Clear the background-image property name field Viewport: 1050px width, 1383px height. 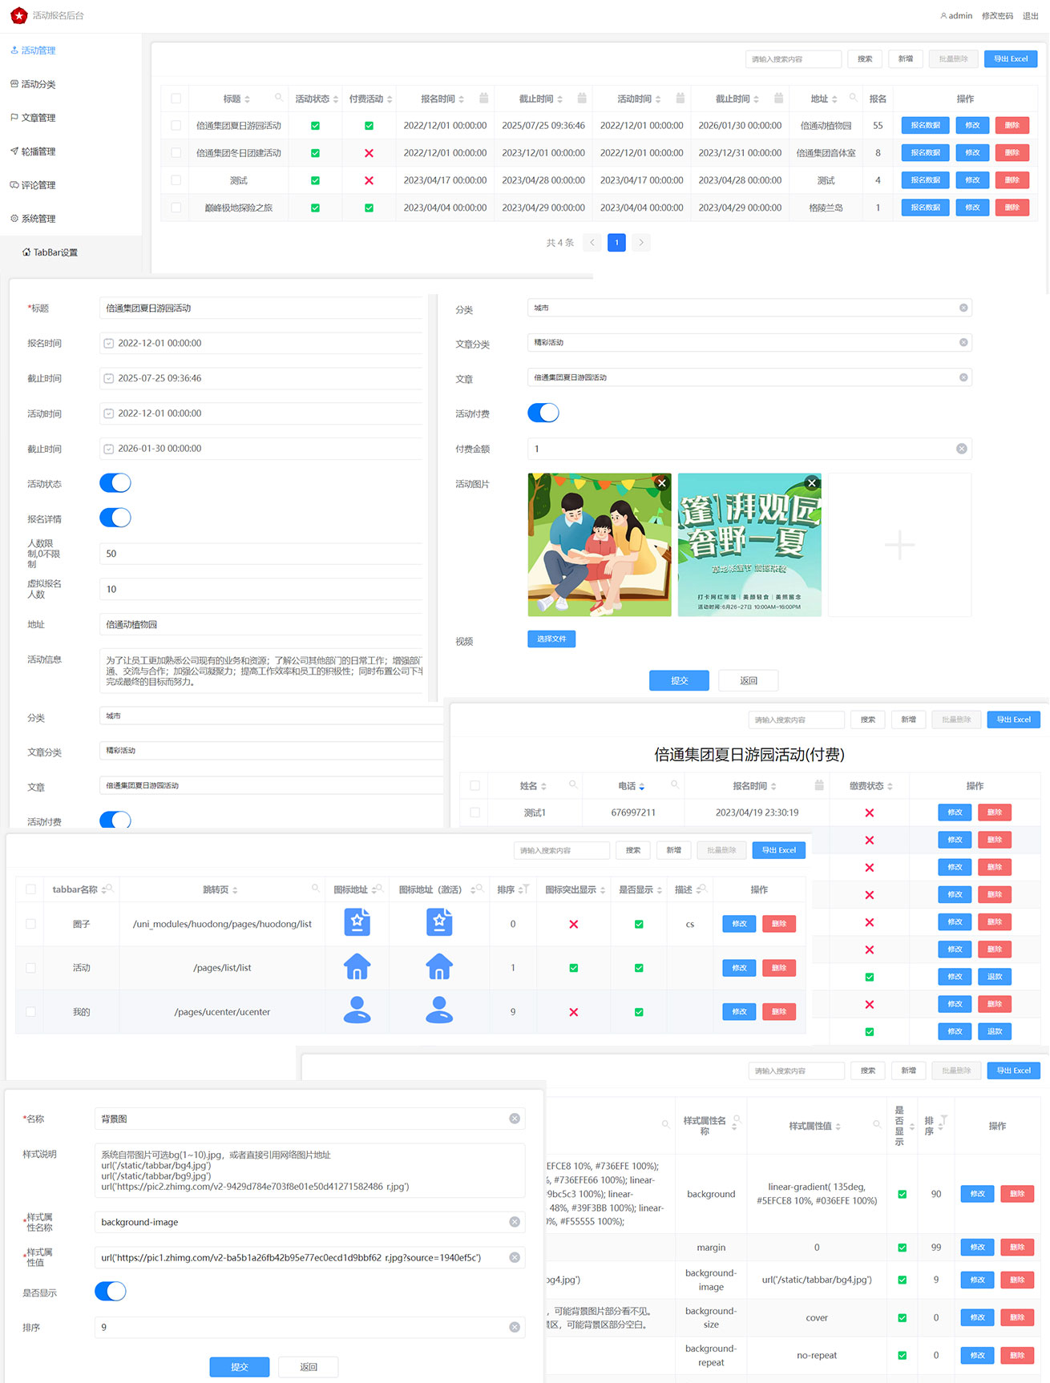515,1222
